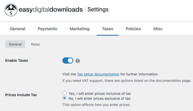Click 'This option affects how you enter prices' description
Screen dimensions: 193x111
click(x=96, y=105)
